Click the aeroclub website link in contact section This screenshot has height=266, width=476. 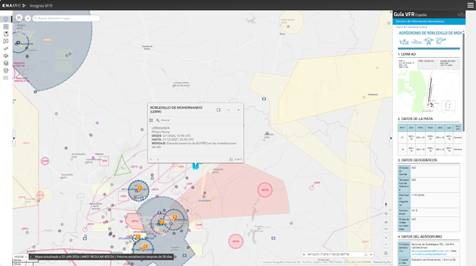(x=428, y=254)
